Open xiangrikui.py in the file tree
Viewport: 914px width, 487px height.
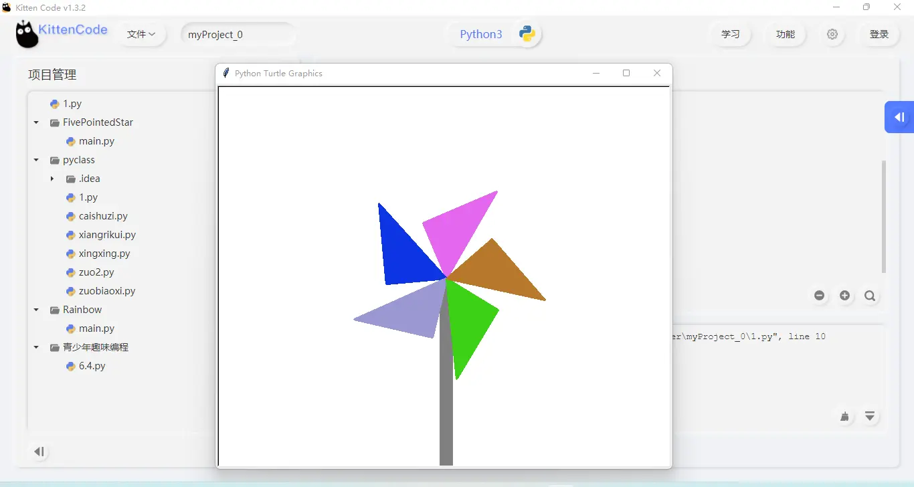[107, 235]
